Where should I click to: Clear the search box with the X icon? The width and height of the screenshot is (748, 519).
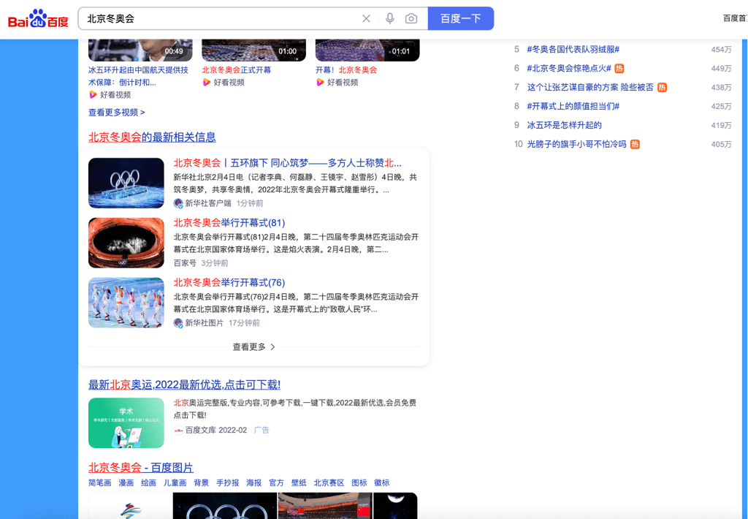coord(366,18)
